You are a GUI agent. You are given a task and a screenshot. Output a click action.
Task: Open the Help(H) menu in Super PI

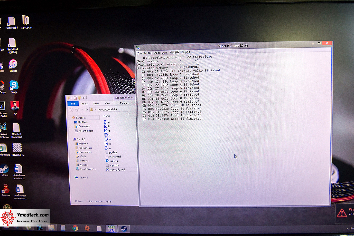pos(174,53)
